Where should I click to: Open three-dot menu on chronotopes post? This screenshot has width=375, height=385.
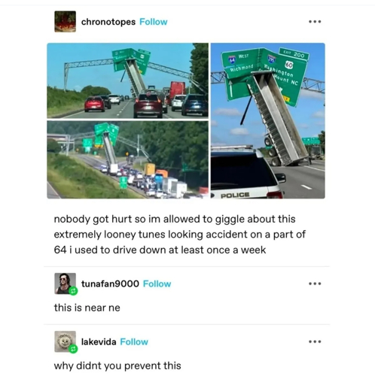click(x=315, y=22)
